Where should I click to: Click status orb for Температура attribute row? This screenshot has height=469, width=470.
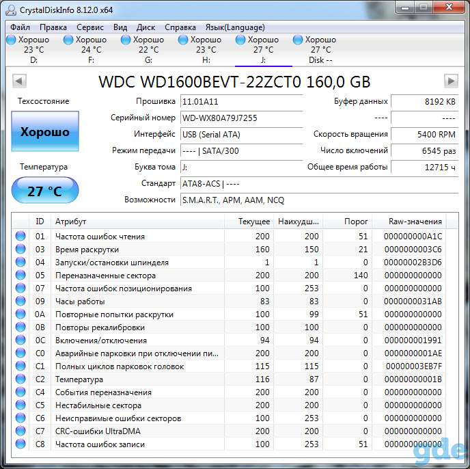20,379
